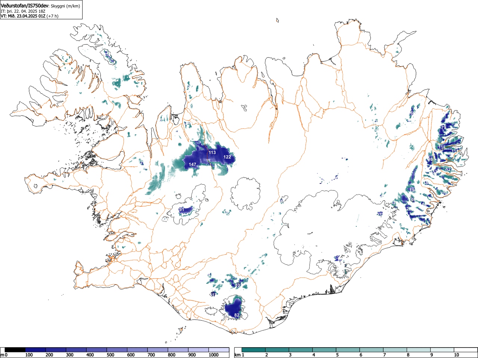Screen dimensions: 478x358
Task: Click the 'VT: Mið. 23.04.2025 01Z (+7 h)' line
Action: coord(30,16)
